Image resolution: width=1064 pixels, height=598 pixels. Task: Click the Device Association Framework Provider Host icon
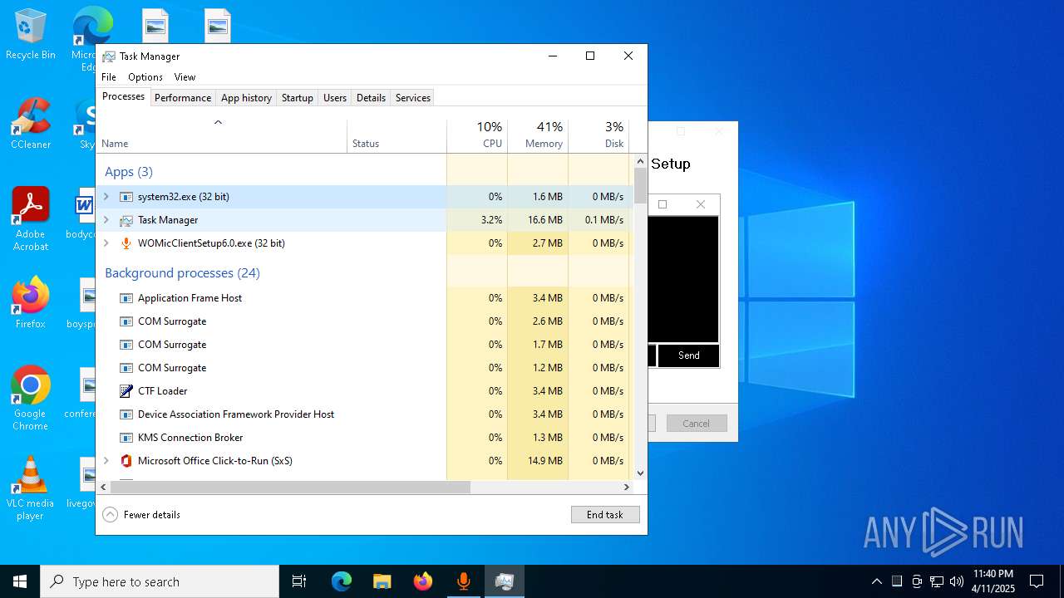point(126,414)
